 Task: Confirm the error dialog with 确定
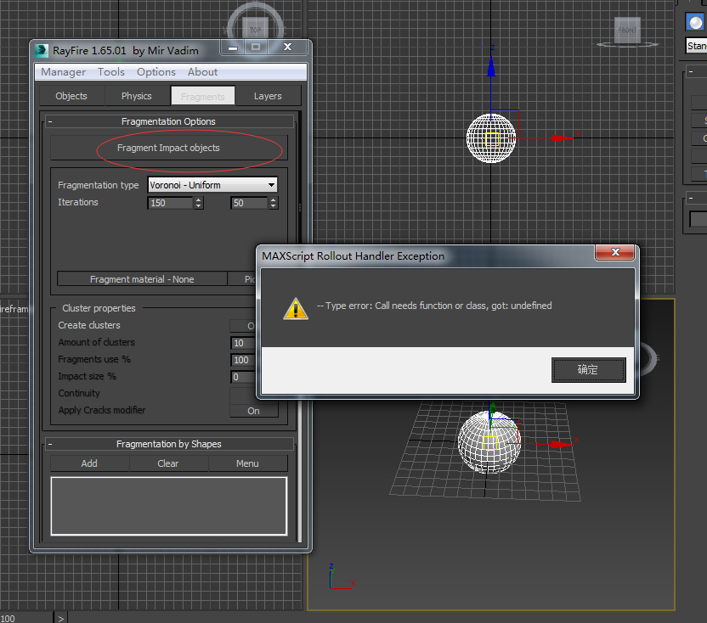pos(588,370)
